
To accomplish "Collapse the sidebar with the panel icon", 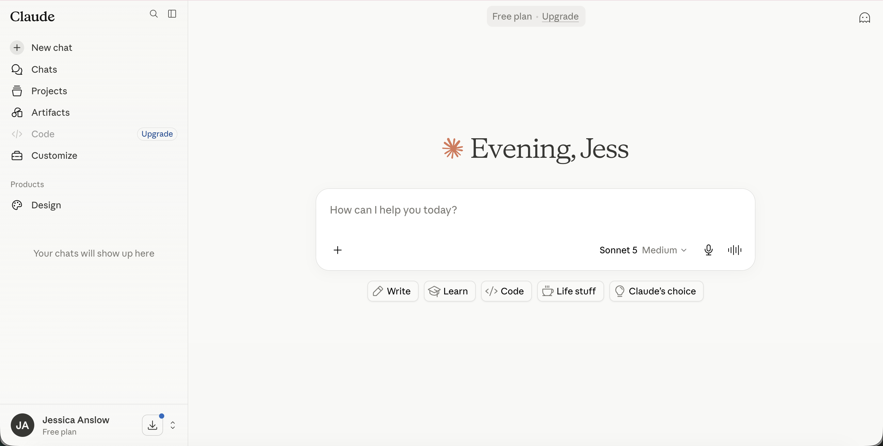I will (x=172, y=14).
